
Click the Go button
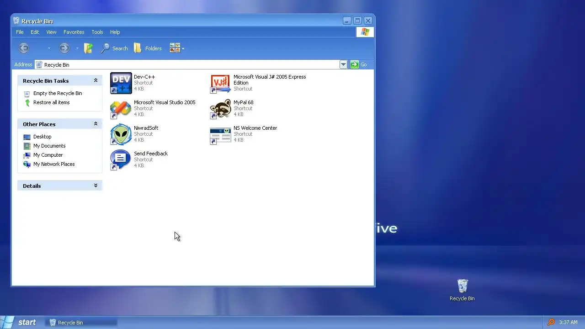click(359, 64)
